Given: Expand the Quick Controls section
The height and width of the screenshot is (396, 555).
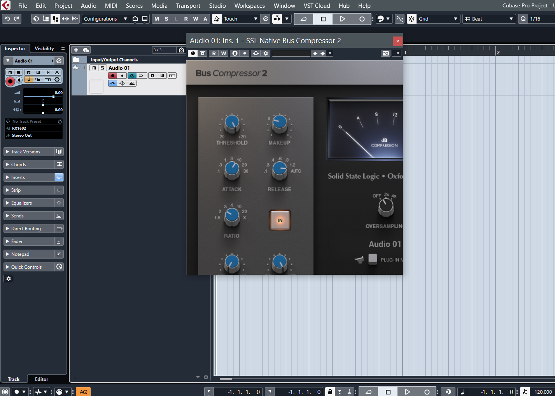Looking at the screenshot, I should click(29, 267).
